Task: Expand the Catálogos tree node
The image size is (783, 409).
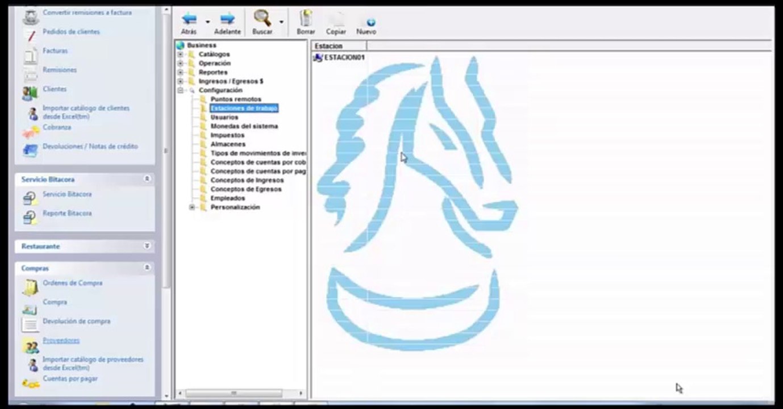Action: (180, 55)
